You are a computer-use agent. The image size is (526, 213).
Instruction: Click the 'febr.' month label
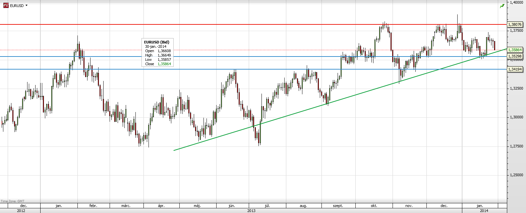(93, 206)
